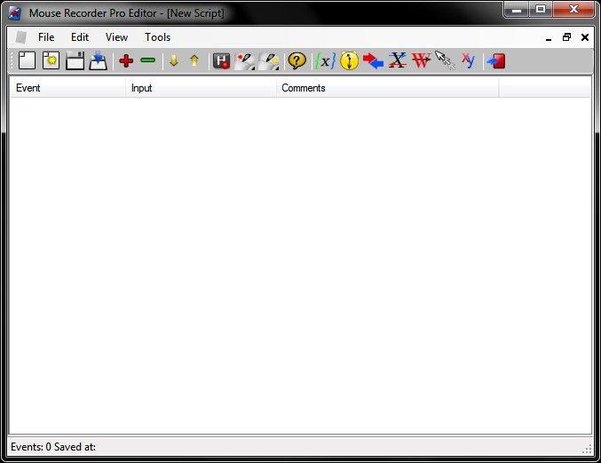Screen dimensions: 601x463
Task: Click the import icon with blue arrow
Action: (x=99, y=61)
